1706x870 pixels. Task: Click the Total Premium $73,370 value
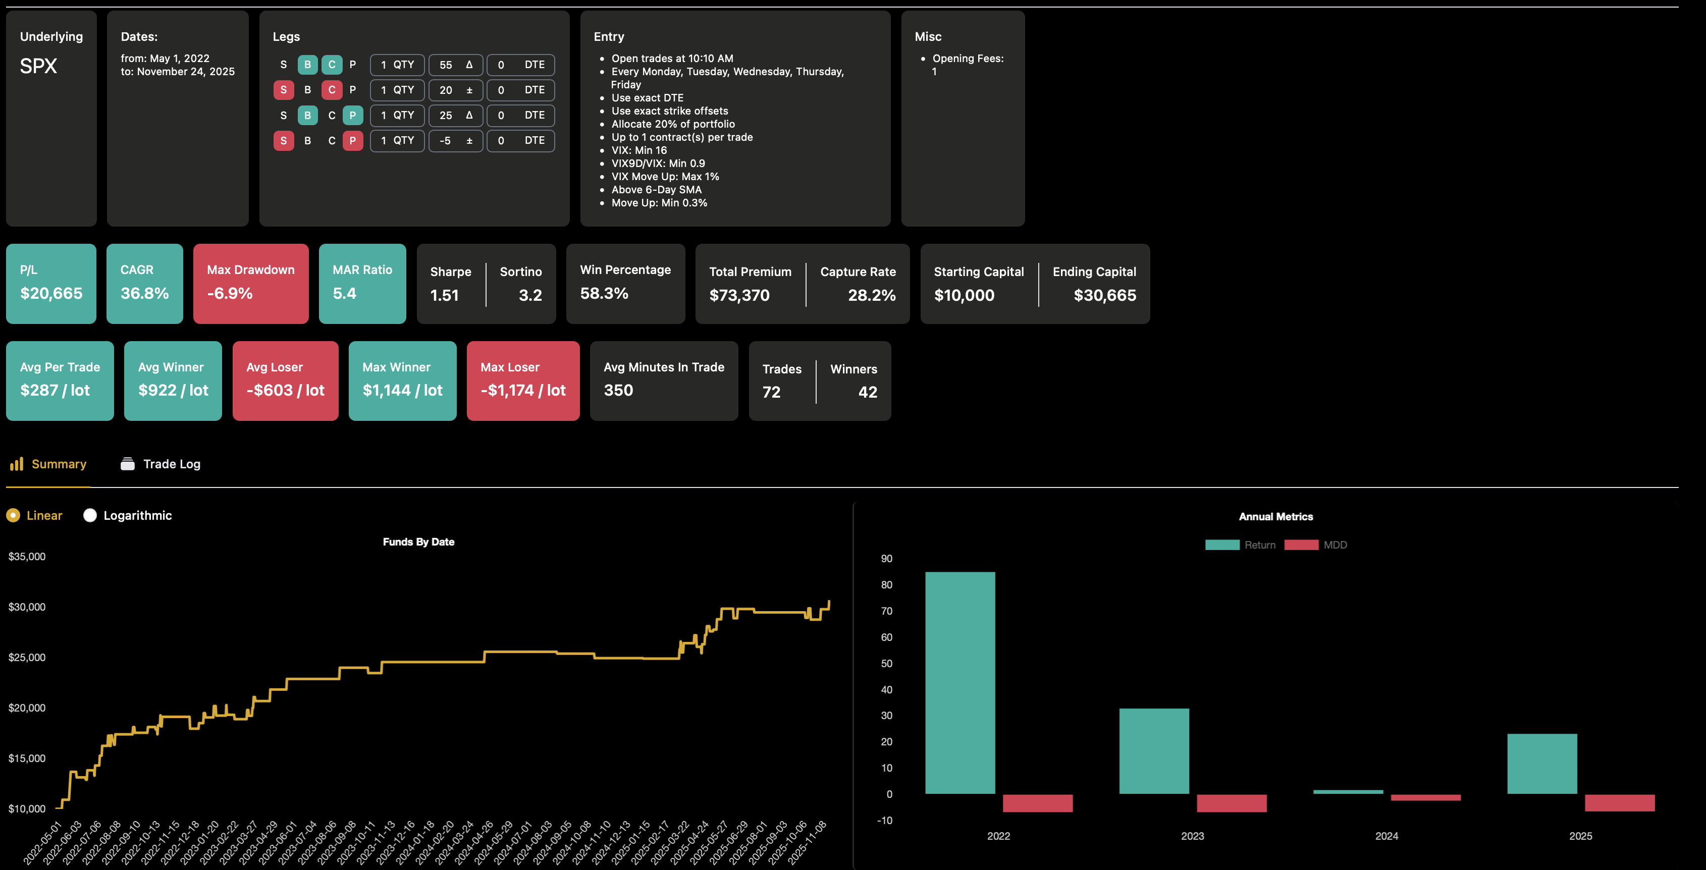(739, 295)
